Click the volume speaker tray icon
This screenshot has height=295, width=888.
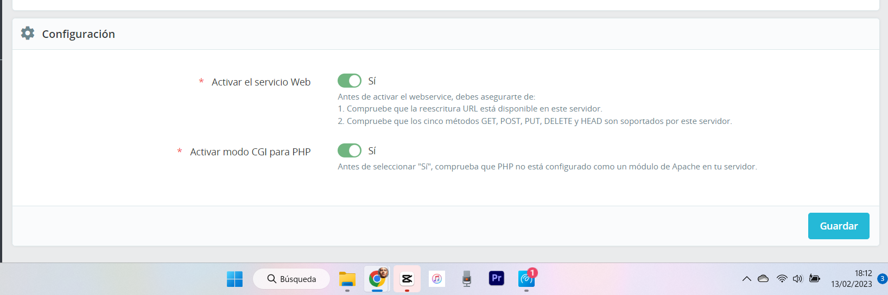tap(797, 279)
